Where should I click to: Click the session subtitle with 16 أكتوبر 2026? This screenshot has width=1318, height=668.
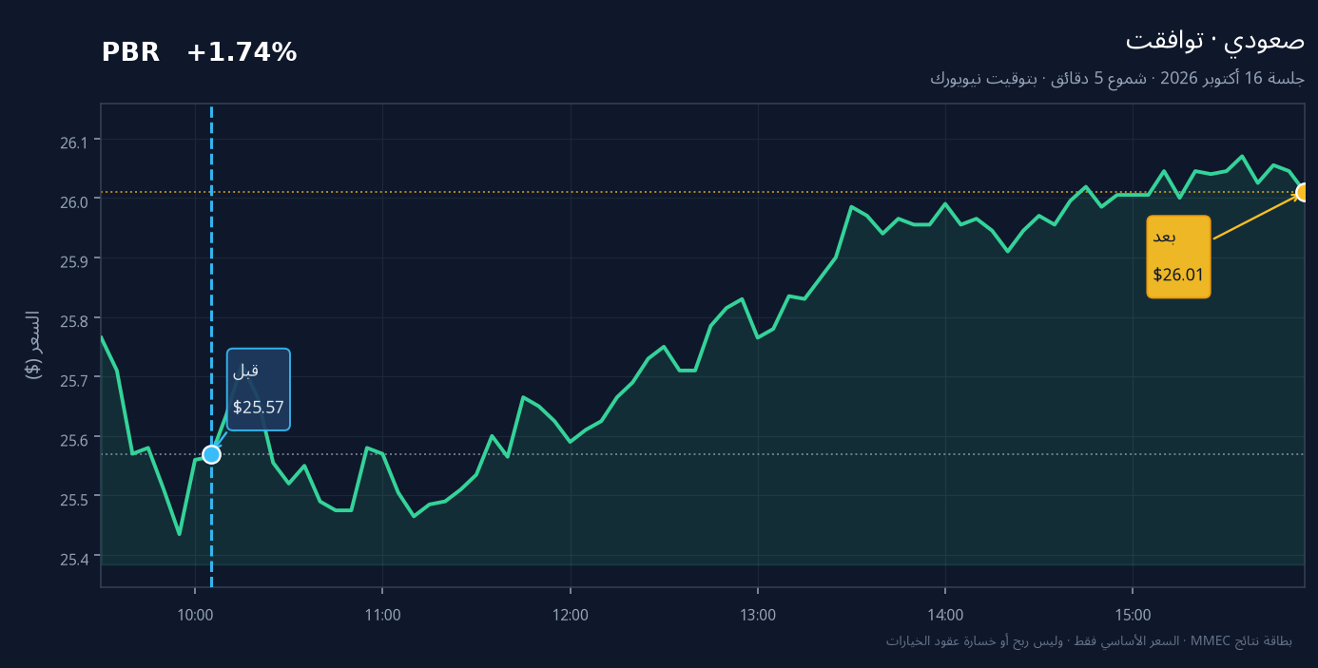(1117, 79)
